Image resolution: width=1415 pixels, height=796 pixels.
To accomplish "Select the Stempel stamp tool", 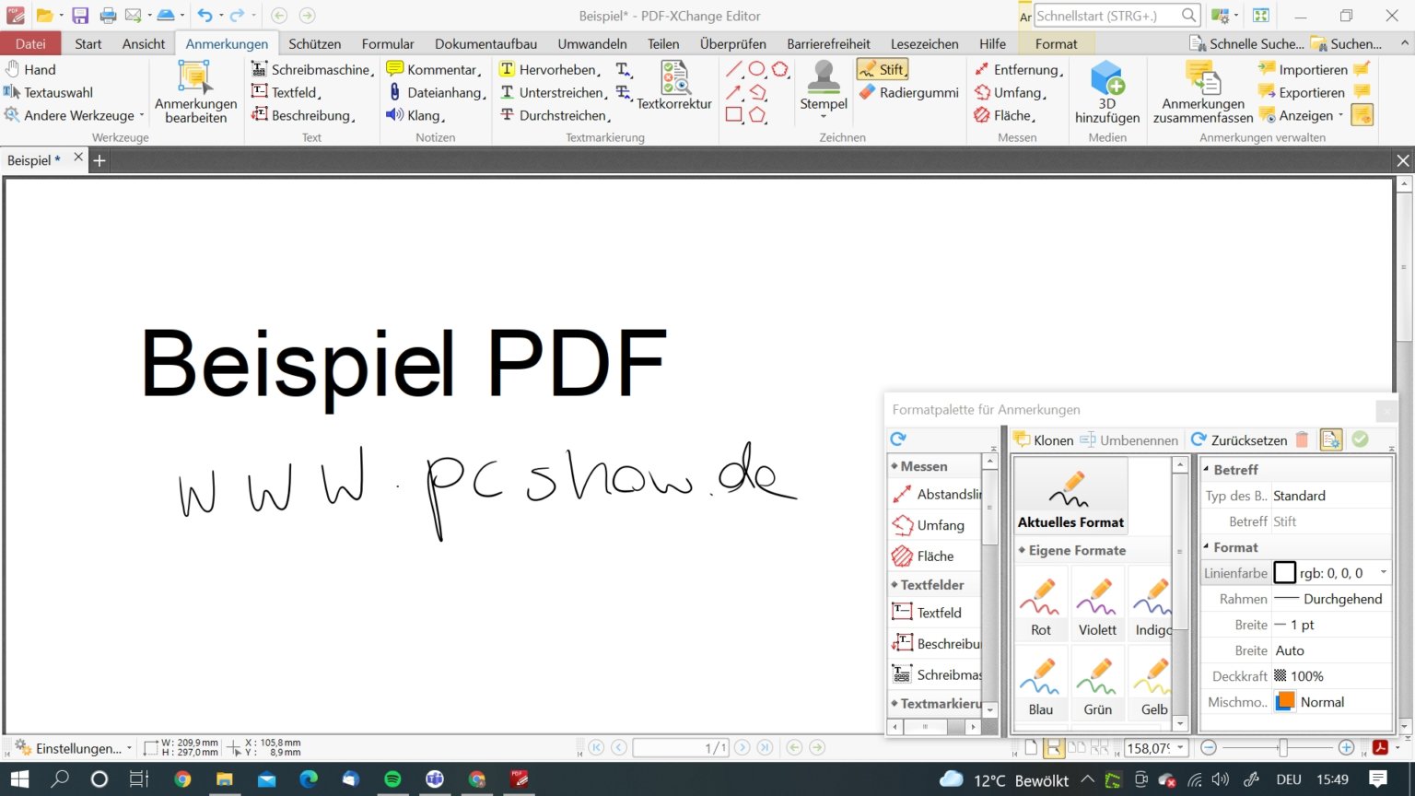I will (824, 89).
